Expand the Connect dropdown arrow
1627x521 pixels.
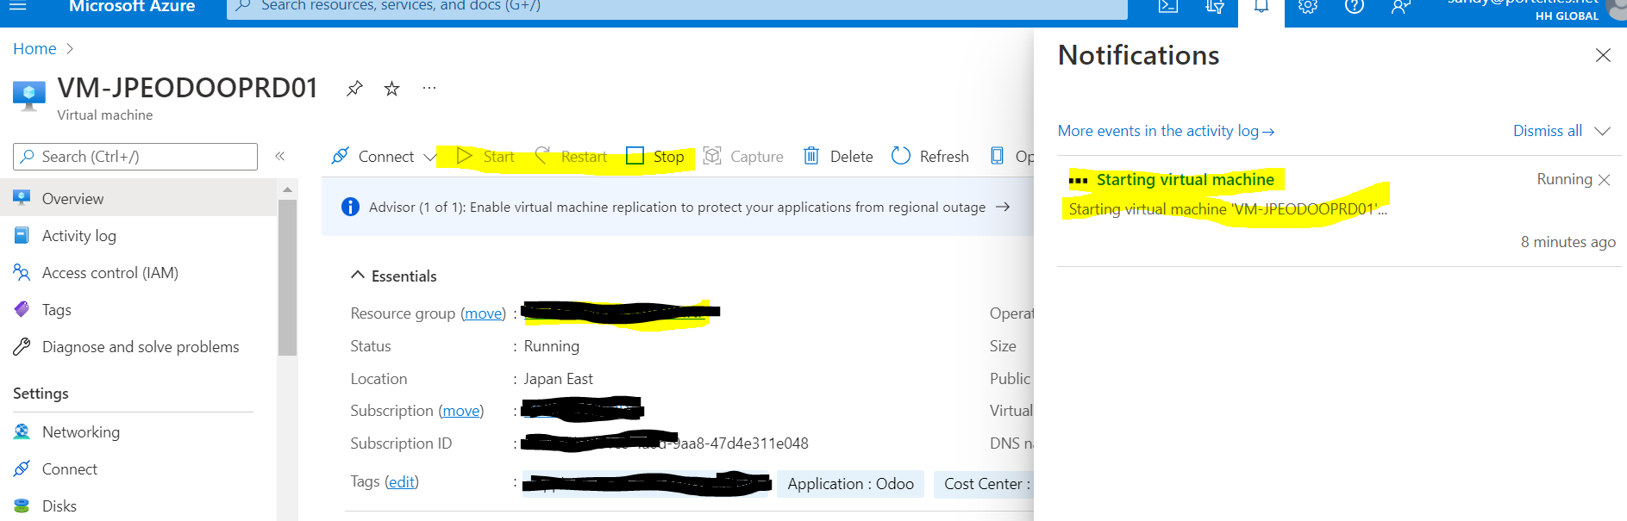click(x=429, y=157)
